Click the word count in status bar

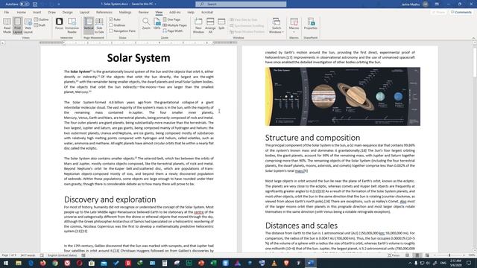click(x=28, y=255)
